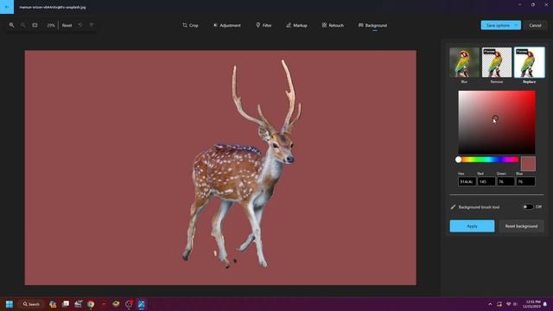Click the Green value input field
Screen dimensions: 553x311
tap(505, 181)
